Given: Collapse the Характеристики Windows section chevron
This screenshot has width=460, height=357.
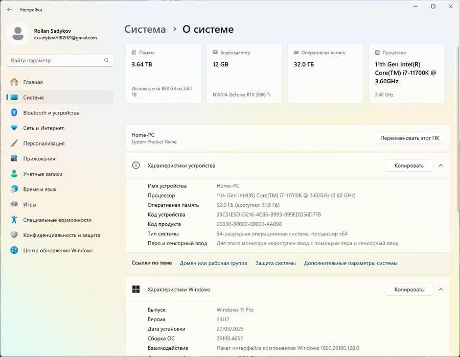Looking at the screenshot, I should tap(441, 290).
